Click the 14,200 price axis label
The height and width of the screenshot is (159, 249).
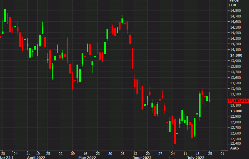pos(236,44)
